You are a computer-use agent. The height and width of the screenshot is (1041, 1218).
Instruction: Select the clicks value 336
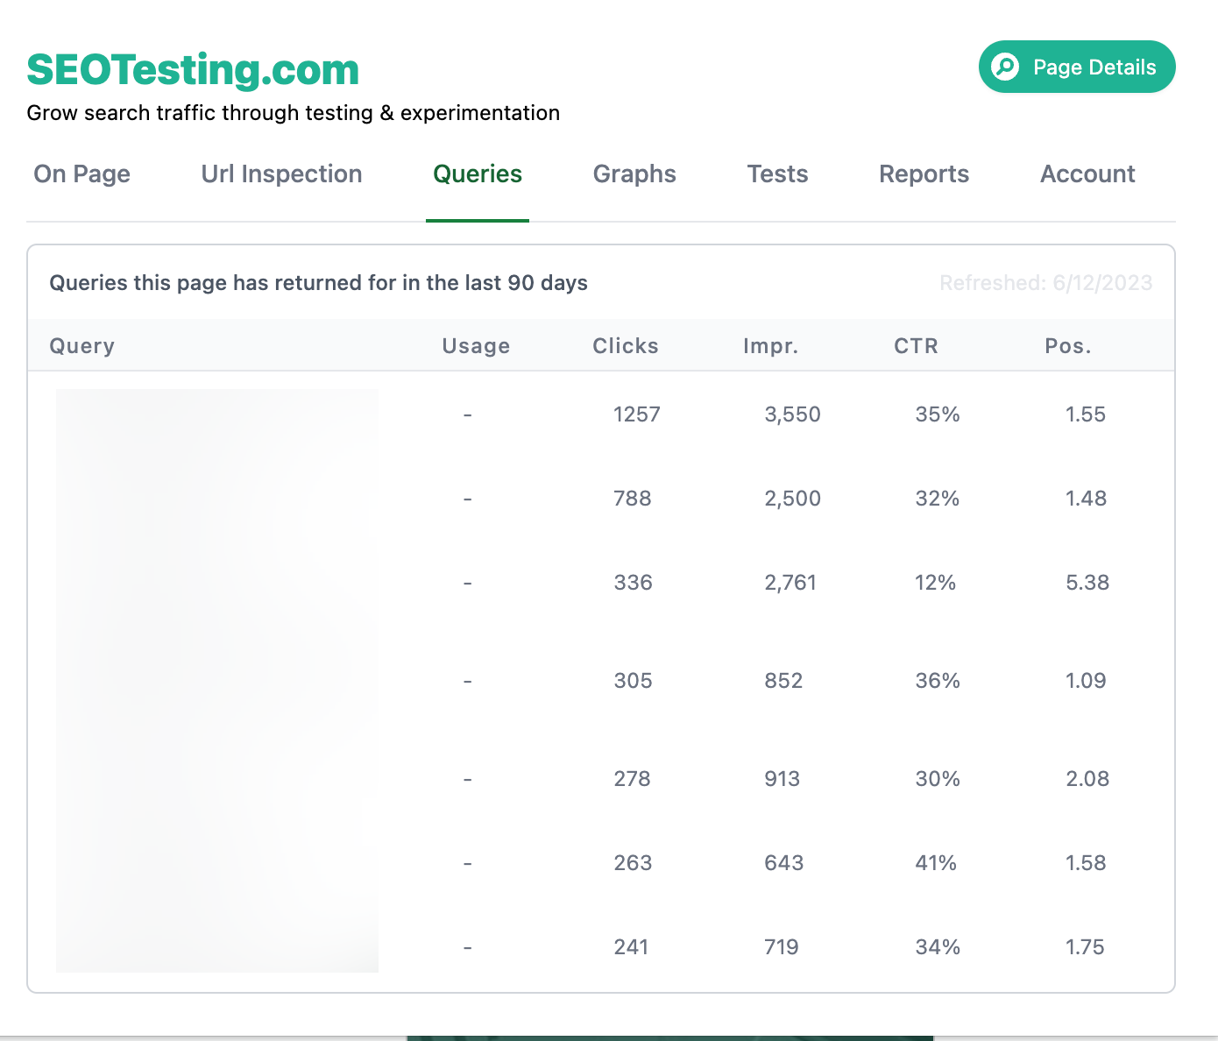[x=634, y=583]
